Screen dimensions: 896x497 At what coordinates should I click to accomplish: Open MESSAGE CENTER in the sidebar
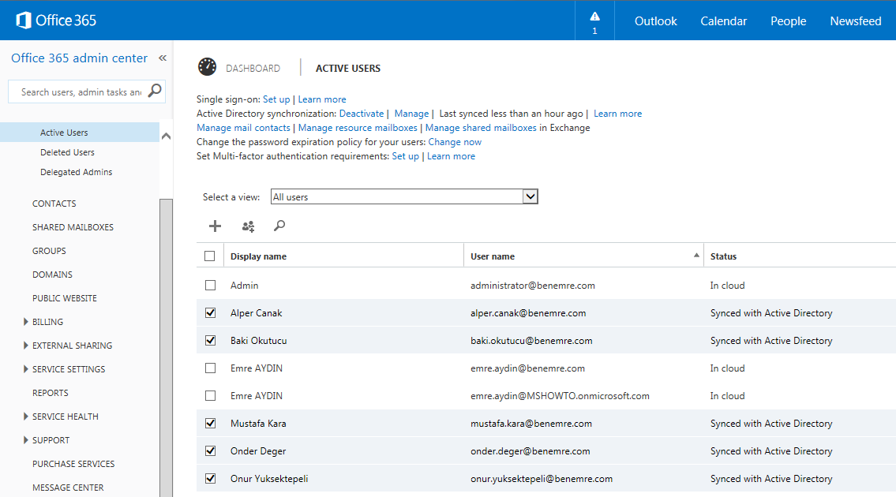pos(68,488)
